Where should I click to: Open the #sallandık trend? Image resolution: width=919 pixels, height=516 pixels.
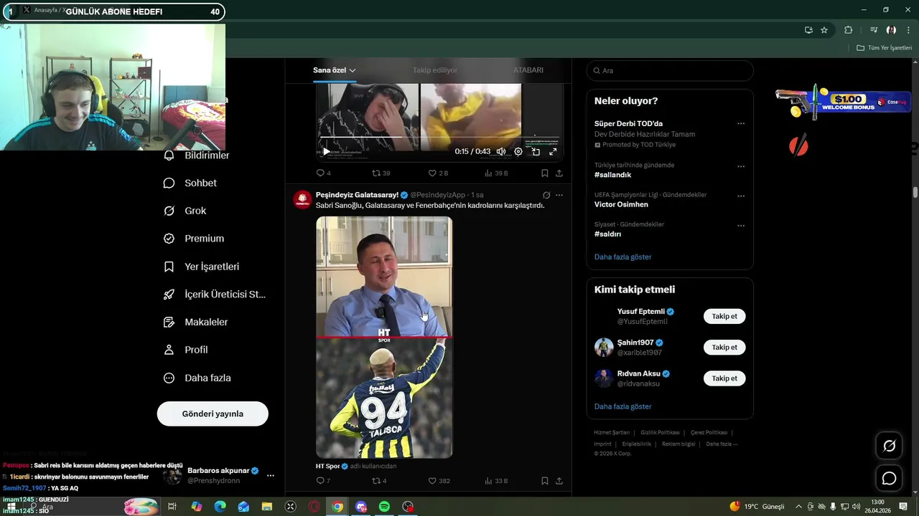(x=612, y=175)
